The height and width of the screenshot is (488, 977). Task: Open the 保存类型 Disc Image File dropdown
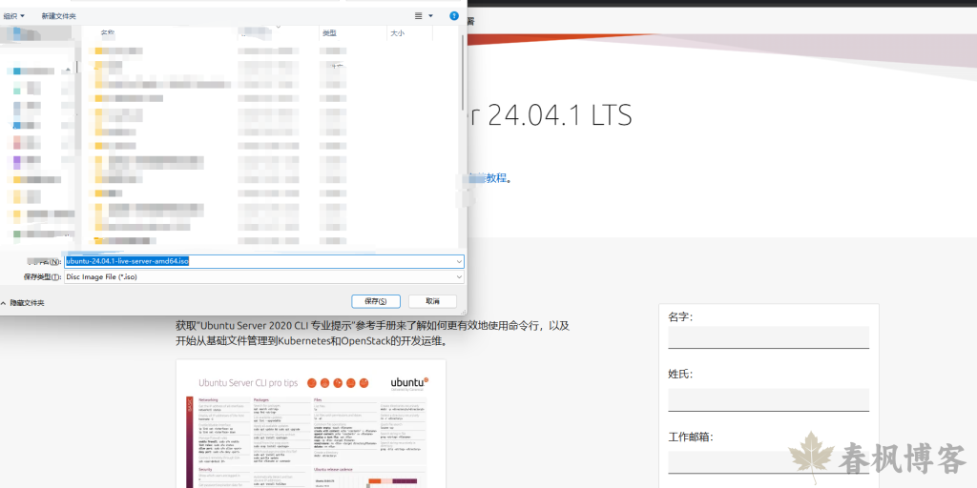tap(264, 277)
